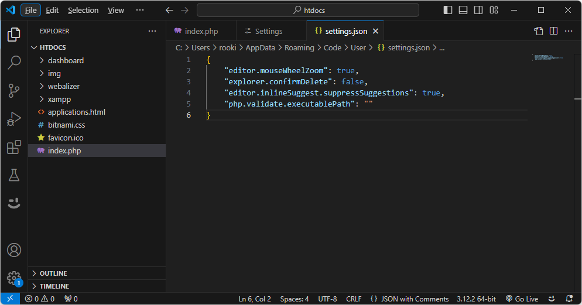Expand the TIMELINE section
582x305 pixels.
[x=97, y=286]
